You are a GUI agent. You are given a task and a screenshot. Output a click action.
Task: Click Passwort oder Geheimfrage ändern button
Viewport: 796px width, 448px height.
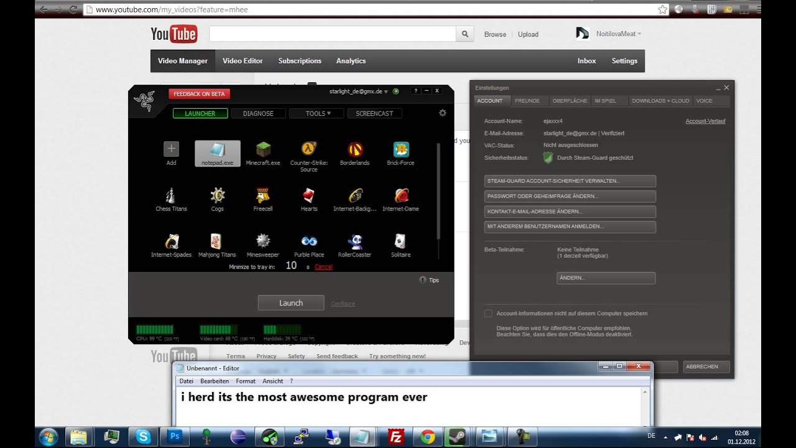pos(570,196)
